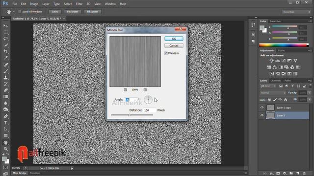Viewport: 314px width, 176px height.
Task: Select the Eyedropper tool
Action: pos(5,58)
